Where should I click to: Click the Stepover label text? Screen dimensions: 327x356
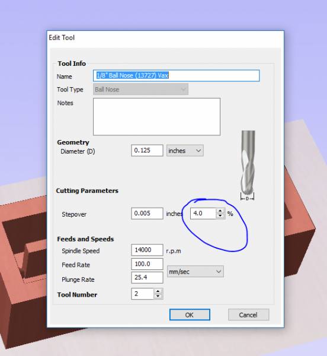(x=74, y=214)
